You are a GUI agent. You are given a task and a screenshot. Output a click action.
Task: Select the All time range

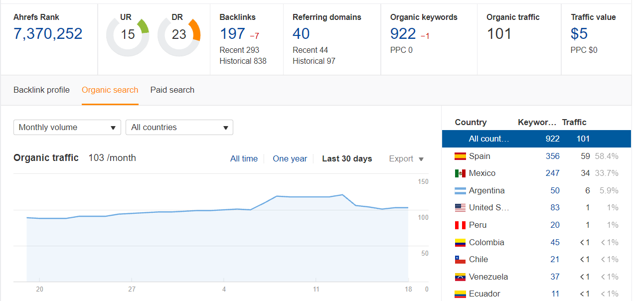point(244,159)
